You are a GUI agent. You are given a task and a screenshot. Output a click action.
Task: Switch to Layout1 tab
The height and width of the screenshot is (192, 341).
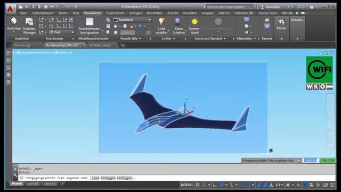tap(33, 183)
